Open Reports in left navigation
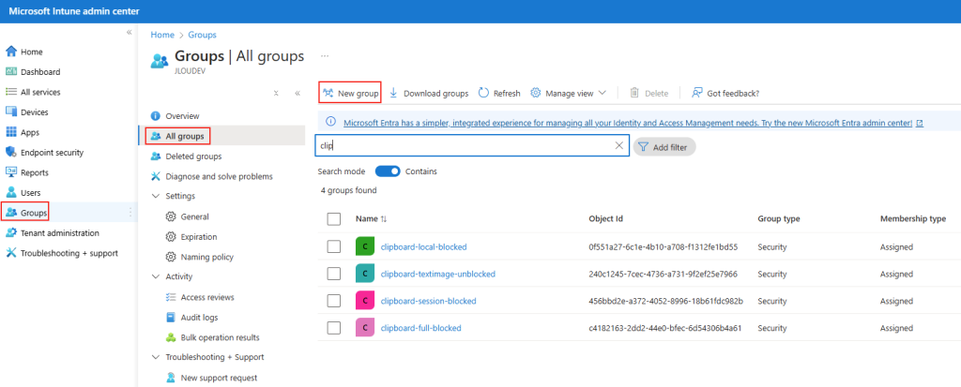 click(x=35, y=172)
